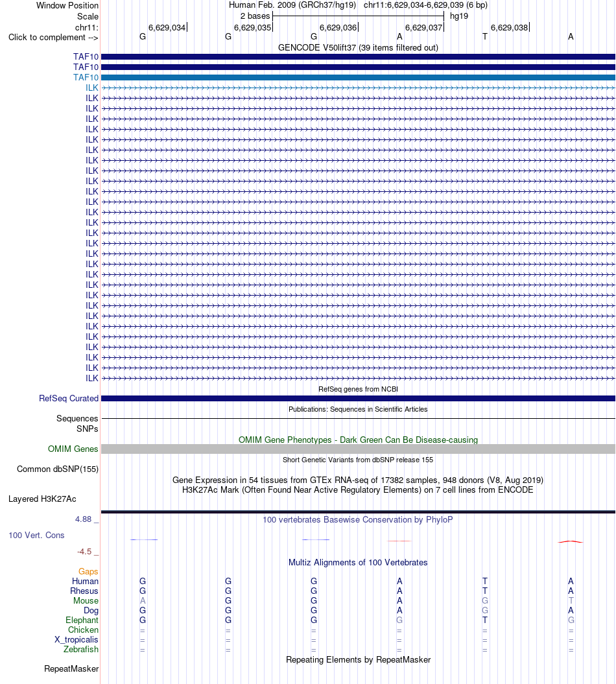Open the GTEx Gene Expression in 54 tissues title
This screenshot has width=616, height=684.
358,480
